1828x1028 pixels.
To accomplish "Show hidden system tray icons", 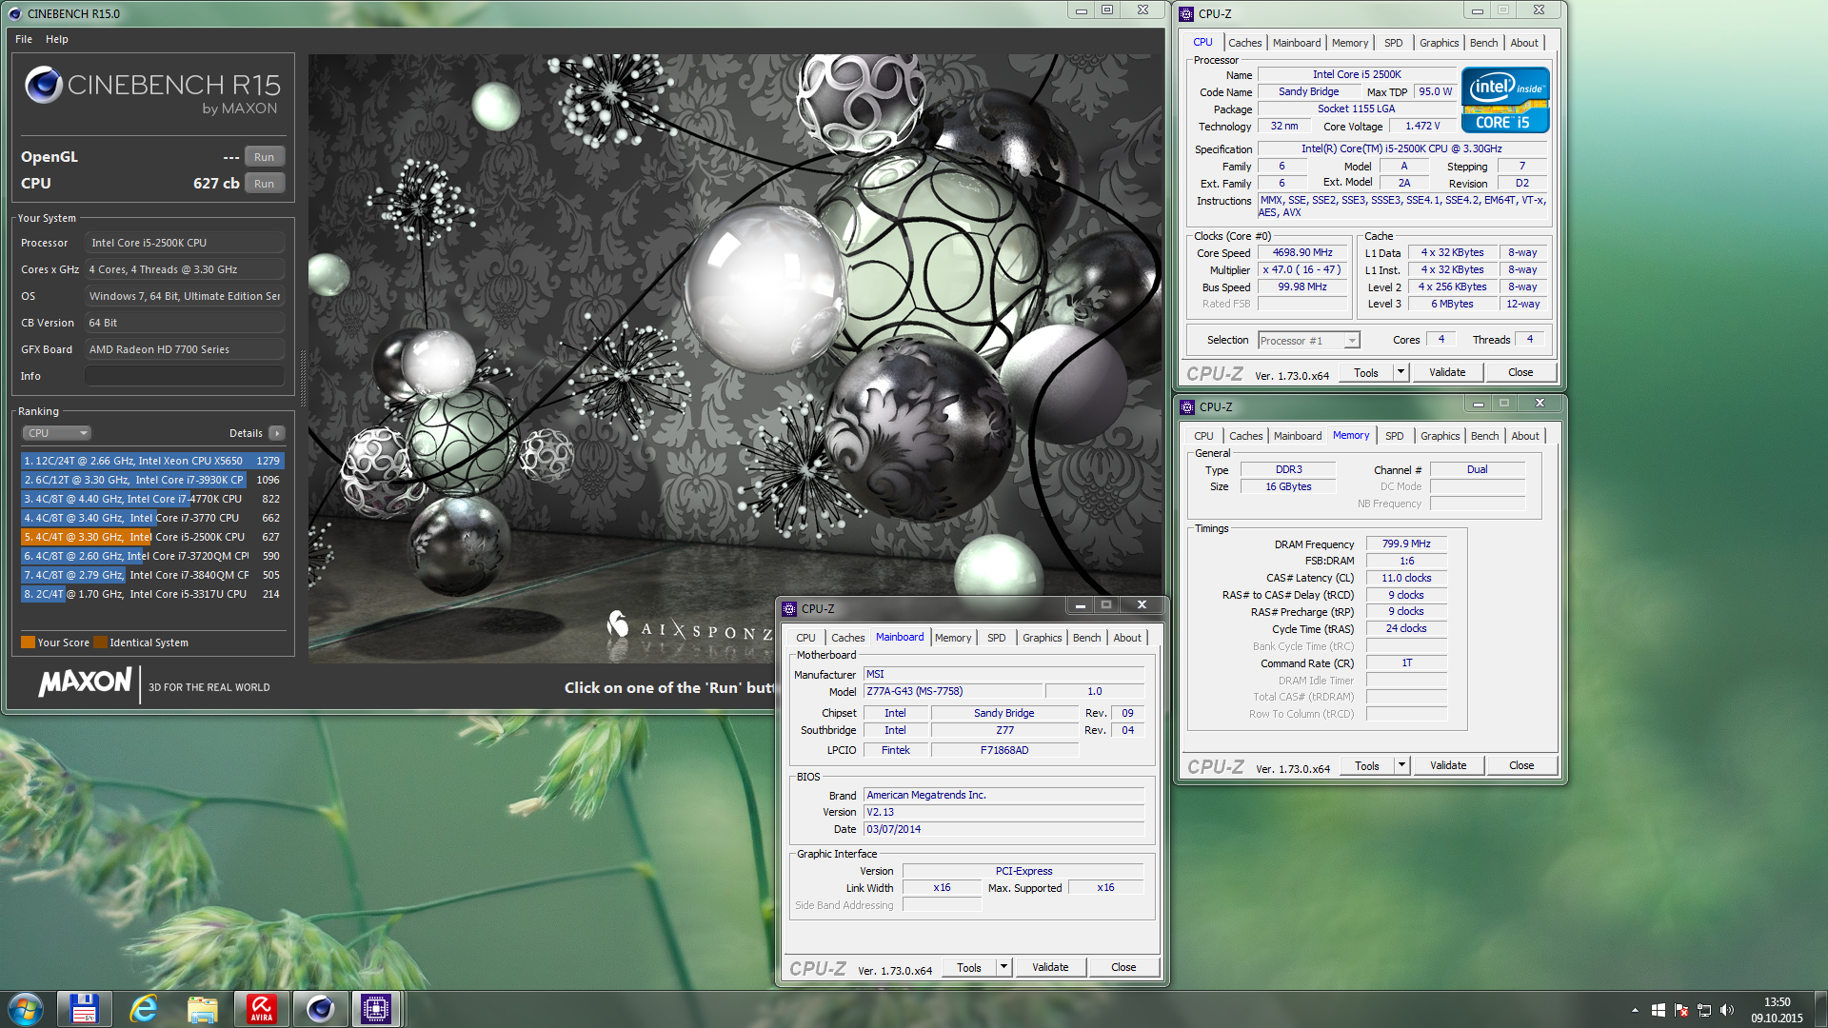I will tap(1635, 1010).
